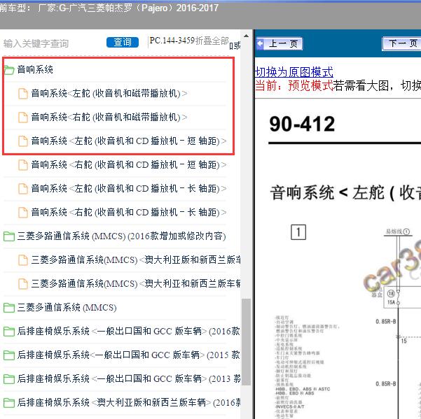Open 音响系统<右舵 (收音机和磁带播放机)> entry

(109, 117)
